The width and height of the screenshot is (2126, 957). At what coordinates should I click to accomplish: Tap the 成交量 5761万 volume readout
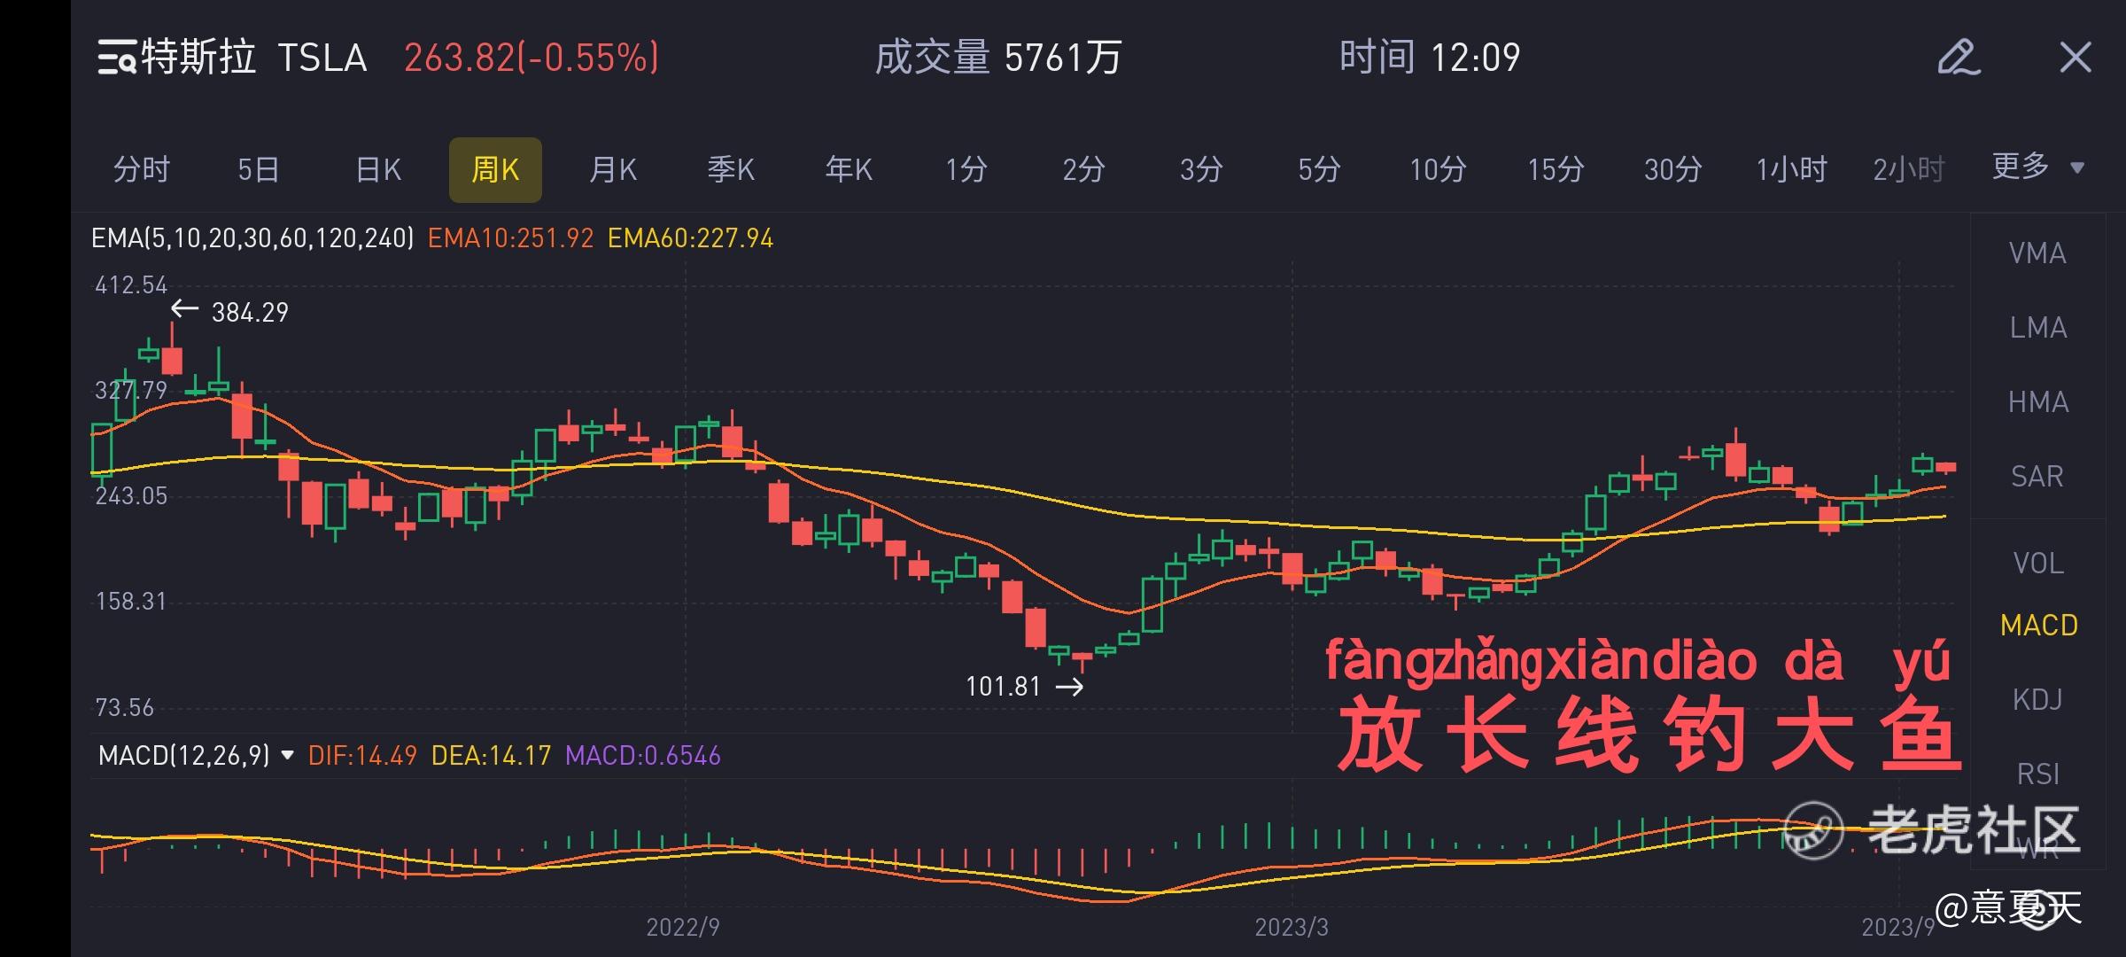point(998,58)
